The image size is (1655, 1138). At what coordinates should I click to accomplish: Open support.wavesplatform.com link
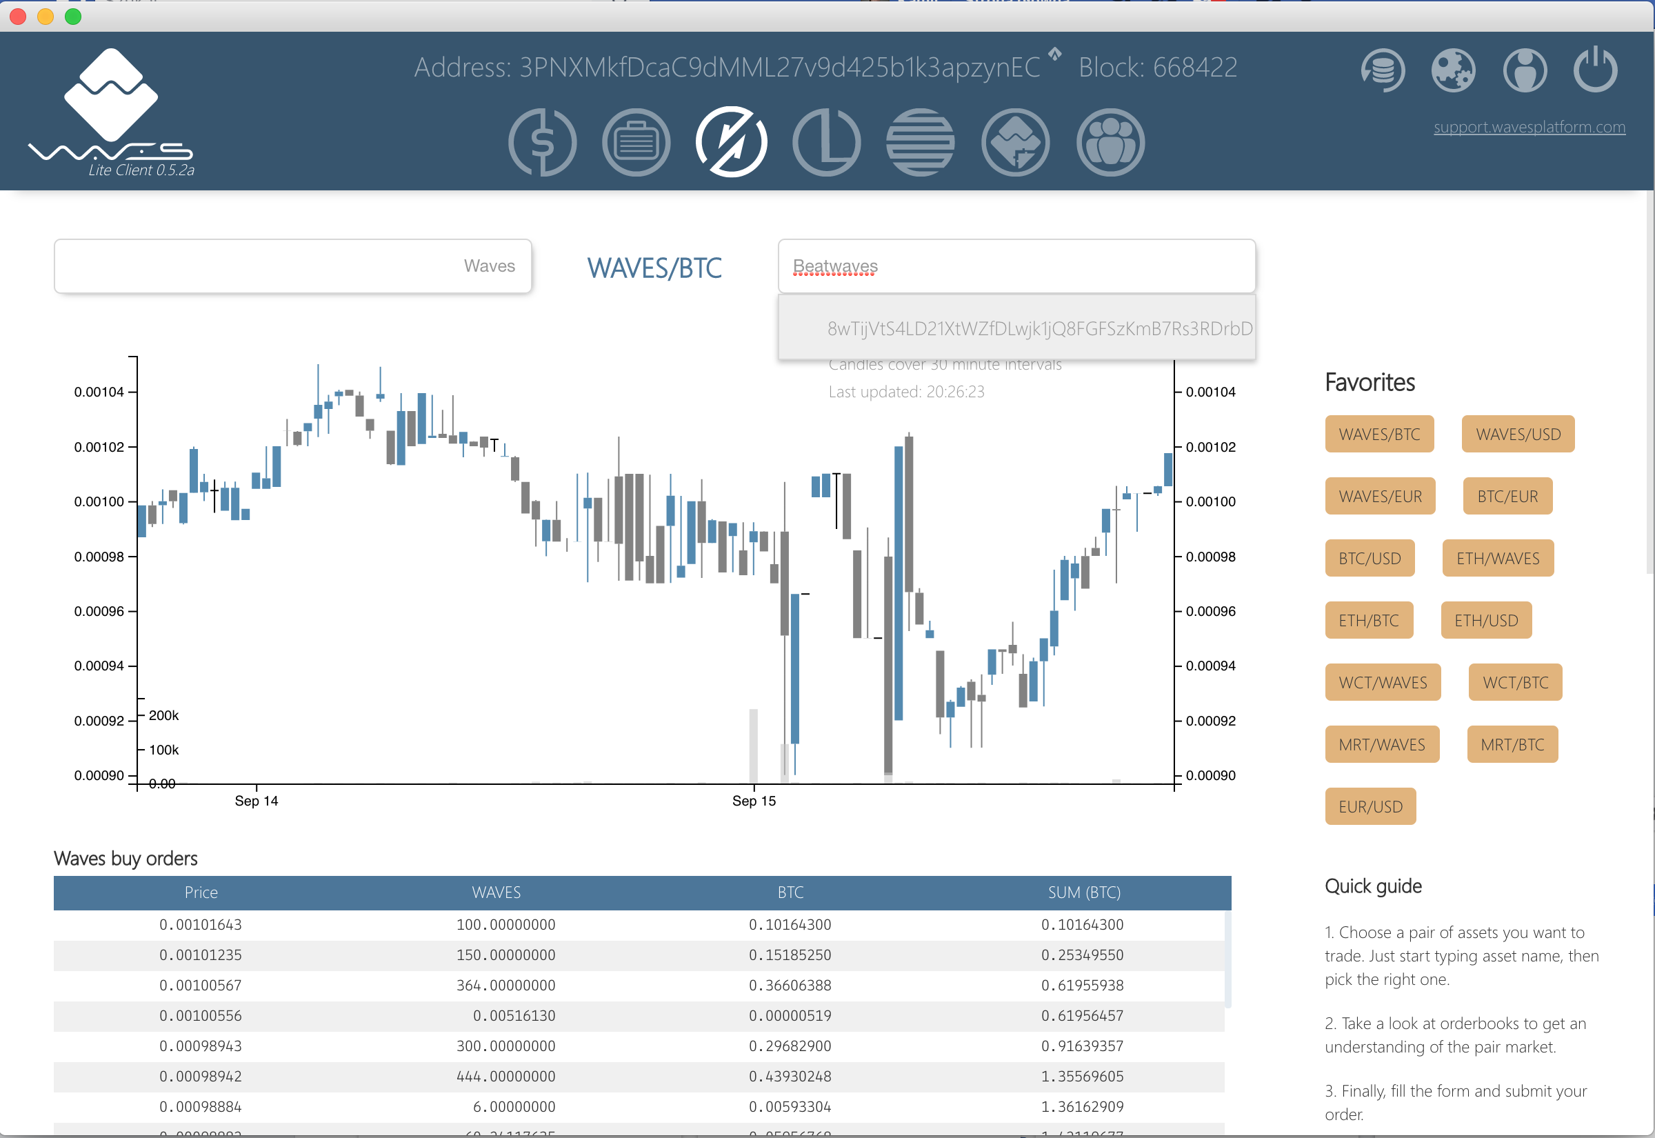[x=1529, y=127]
